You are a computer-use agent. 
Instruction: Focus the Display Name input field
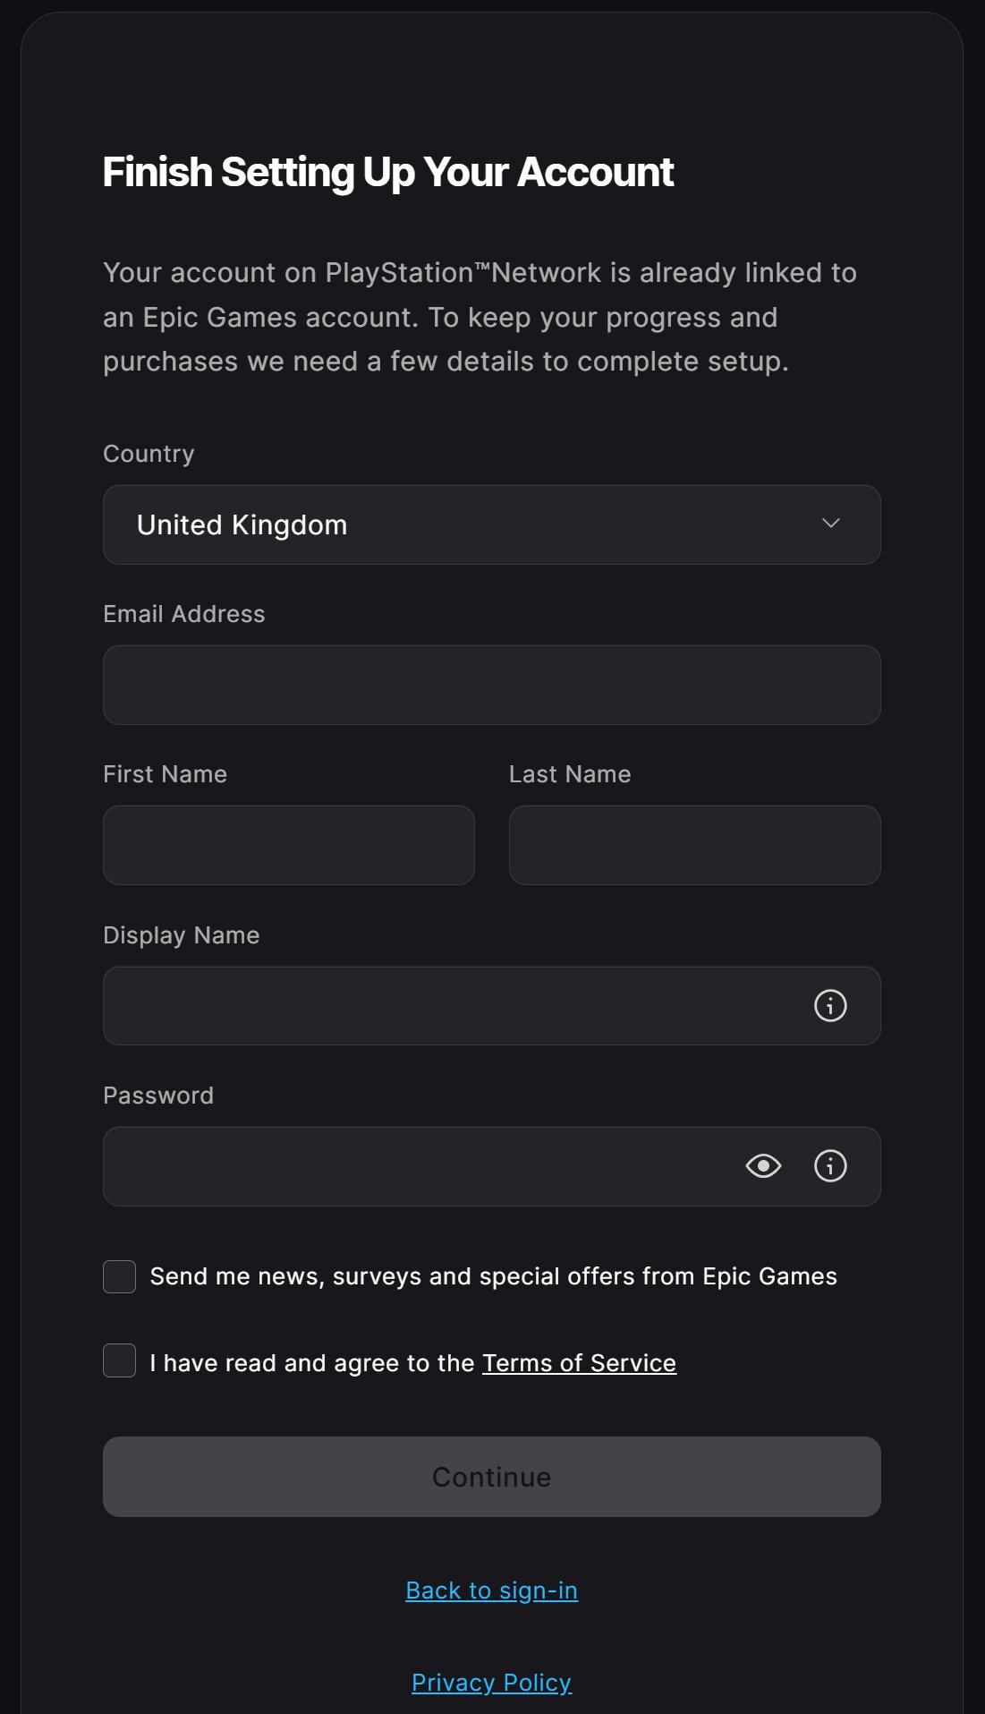(x=447, y=1005)
